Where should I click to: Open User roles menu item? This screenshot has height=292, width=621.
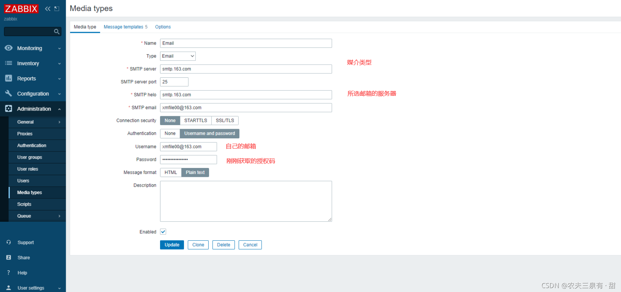tap(37, 169)
